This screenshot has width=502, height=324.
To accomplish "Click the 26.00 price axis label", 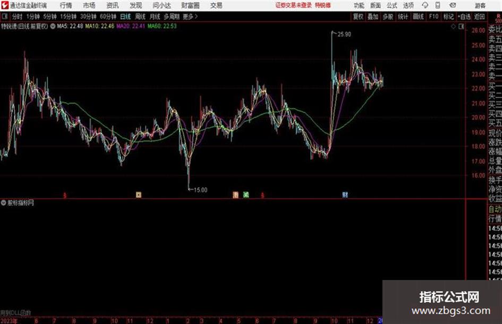I will pyautogui.click(x=478, y=30).
